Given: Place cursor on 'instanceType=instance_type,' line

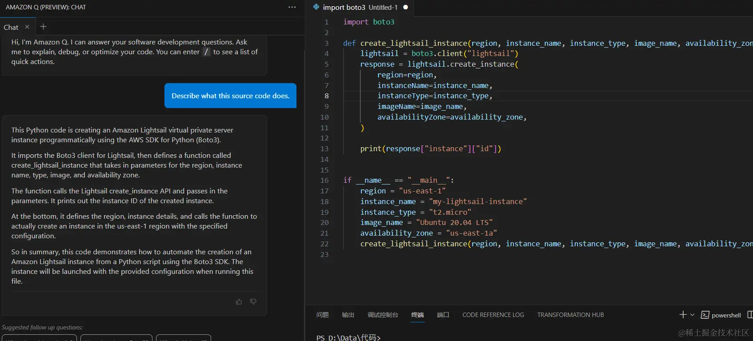Looking at the screenshot, I should pos(435,96).
